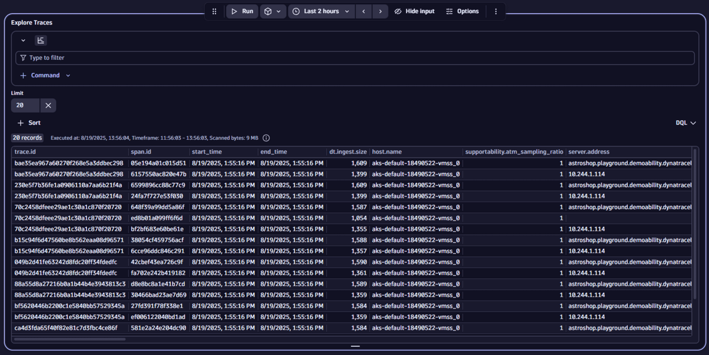Click the drag handle grid icon on toolbar

[214, 11]
